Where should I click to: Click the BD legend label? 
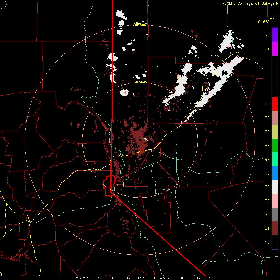tap(267, 132)
